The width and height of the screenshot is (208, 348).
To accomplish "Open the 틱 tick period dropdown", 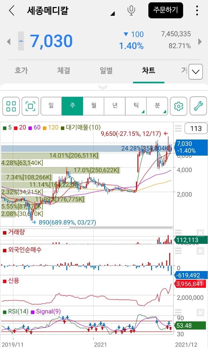I will [136, 106].
